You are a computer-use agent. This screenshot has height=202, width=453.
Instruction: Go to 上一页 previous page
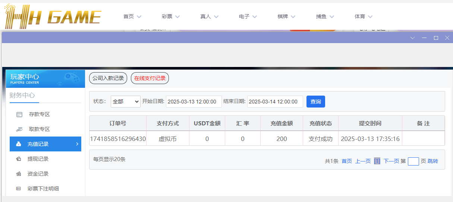tap(363, 161)
